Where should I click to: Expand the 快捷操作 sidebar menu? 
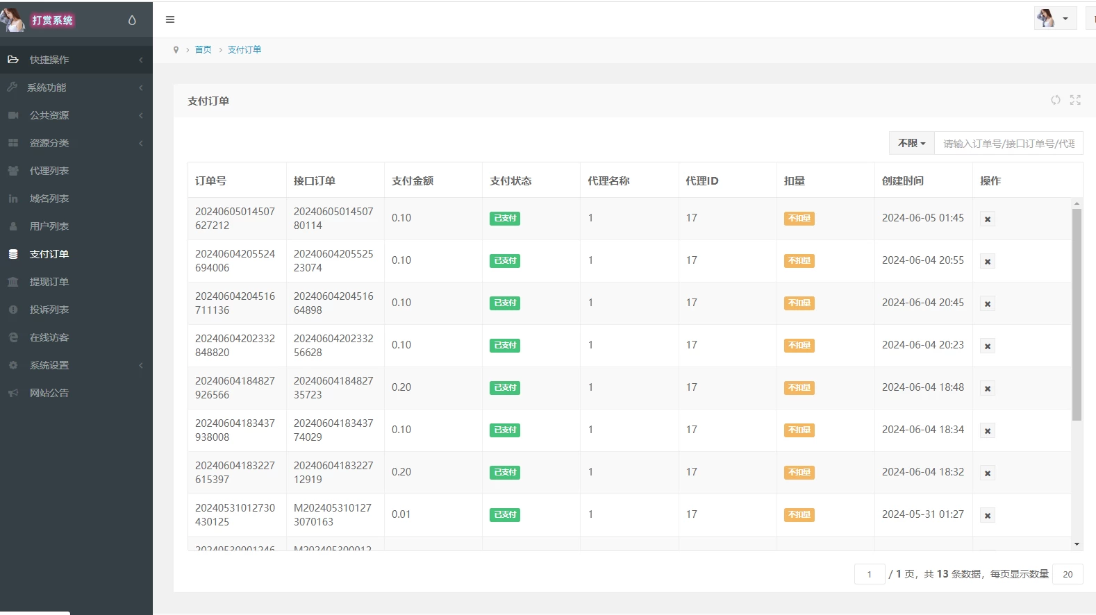point(76,60)
